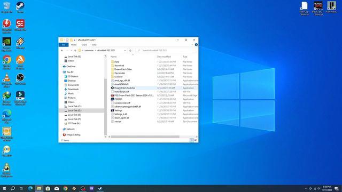The height and width of the screenshot is (192, 342).
Task: Select Network in navigation pane
Action: (69, 129)
